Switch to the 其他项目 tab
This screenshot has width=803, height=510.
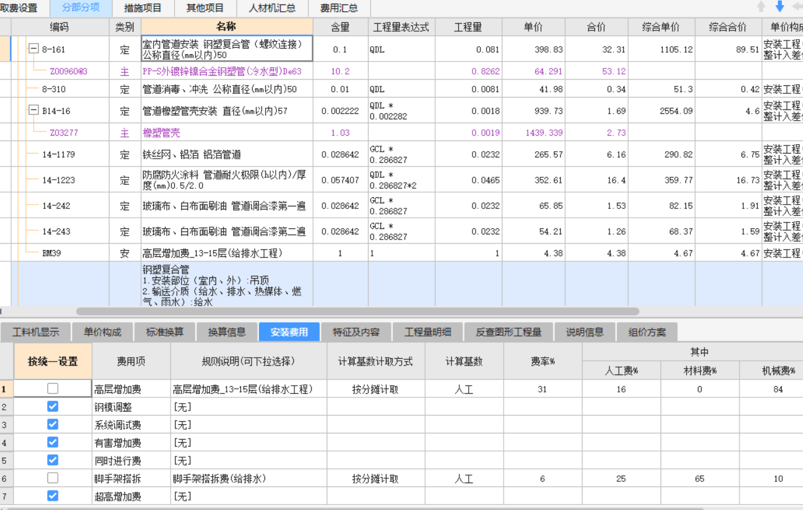tap(205, 8)
